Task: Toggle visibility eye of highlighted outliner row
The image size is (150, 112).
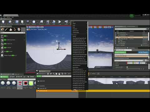Action: pyautogui.click(x=115, y=37)
